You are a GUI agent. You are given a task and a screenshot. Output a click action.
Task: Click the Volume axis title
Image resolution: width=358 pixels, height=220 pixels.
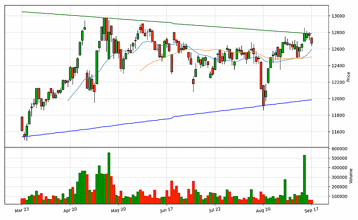pyautogui.click(x=351, y=176)
